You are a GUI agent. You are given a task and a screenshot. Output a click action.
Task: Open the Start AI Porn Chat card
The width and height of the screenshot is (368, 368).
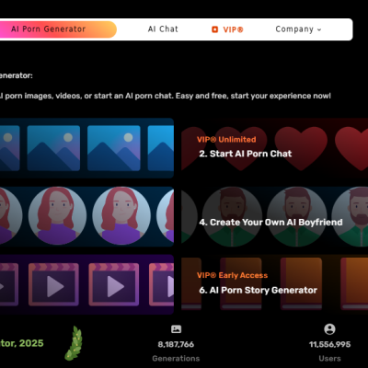pyautogui.click(x=274, y=148)
